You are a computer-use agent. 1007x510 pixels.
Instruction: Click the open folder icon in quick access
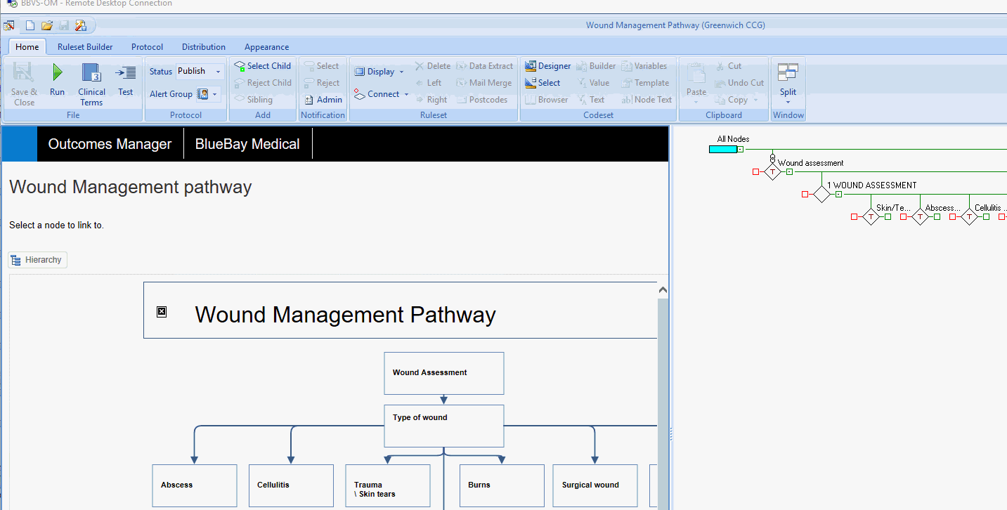(47, 26)
